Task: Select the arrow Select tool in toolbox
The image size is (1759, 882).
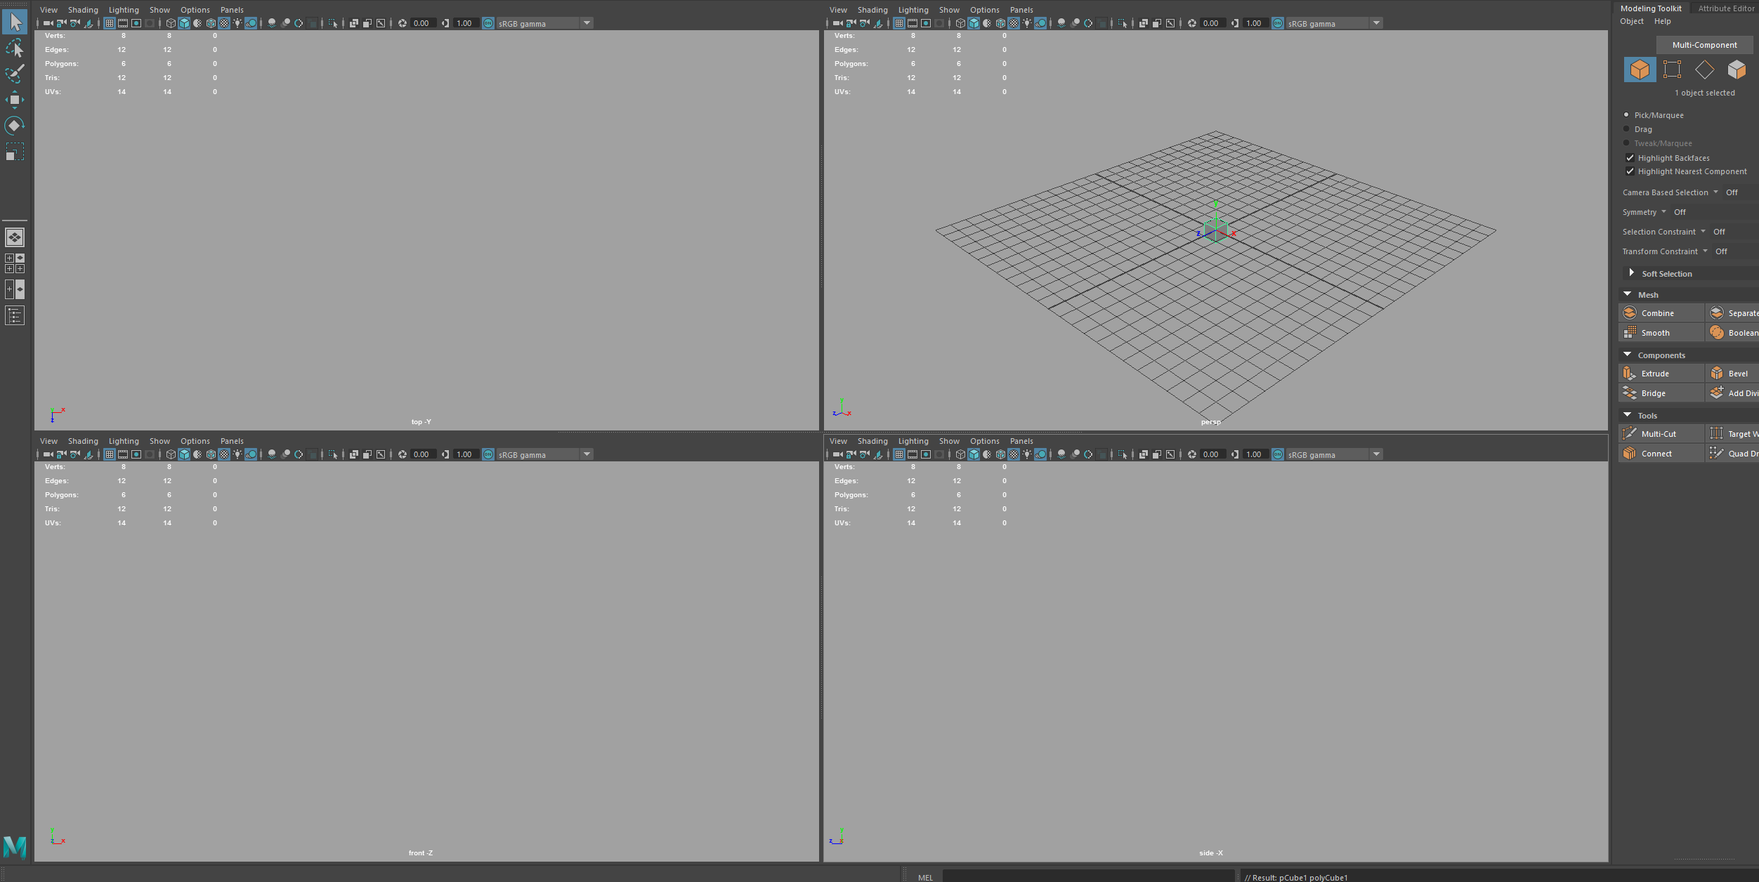Action: point(15,22)
